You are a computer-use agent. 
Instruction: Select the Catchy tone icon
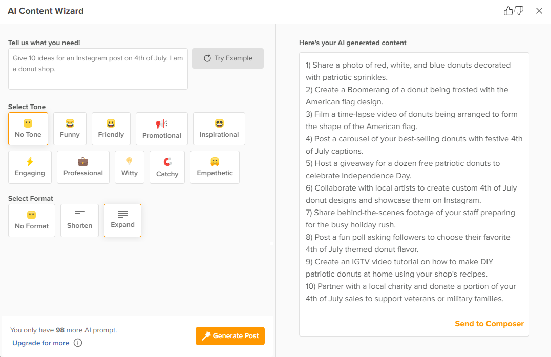click(167, 161)
